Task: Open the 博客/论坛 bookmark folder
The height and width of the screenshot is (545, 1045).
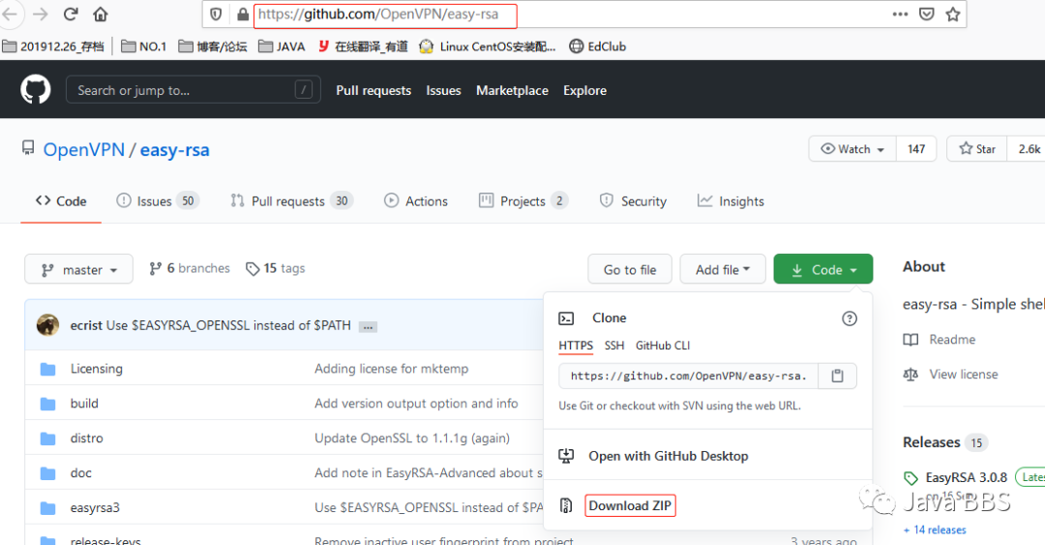Action: click(x=213, y=46)
